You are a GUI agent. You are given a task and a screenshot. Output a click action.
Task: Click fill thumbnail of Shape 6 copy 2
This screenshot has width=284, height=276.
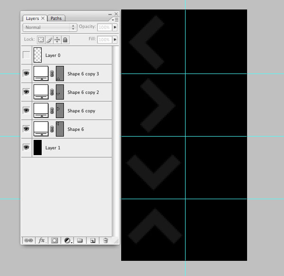click(41, 92)
